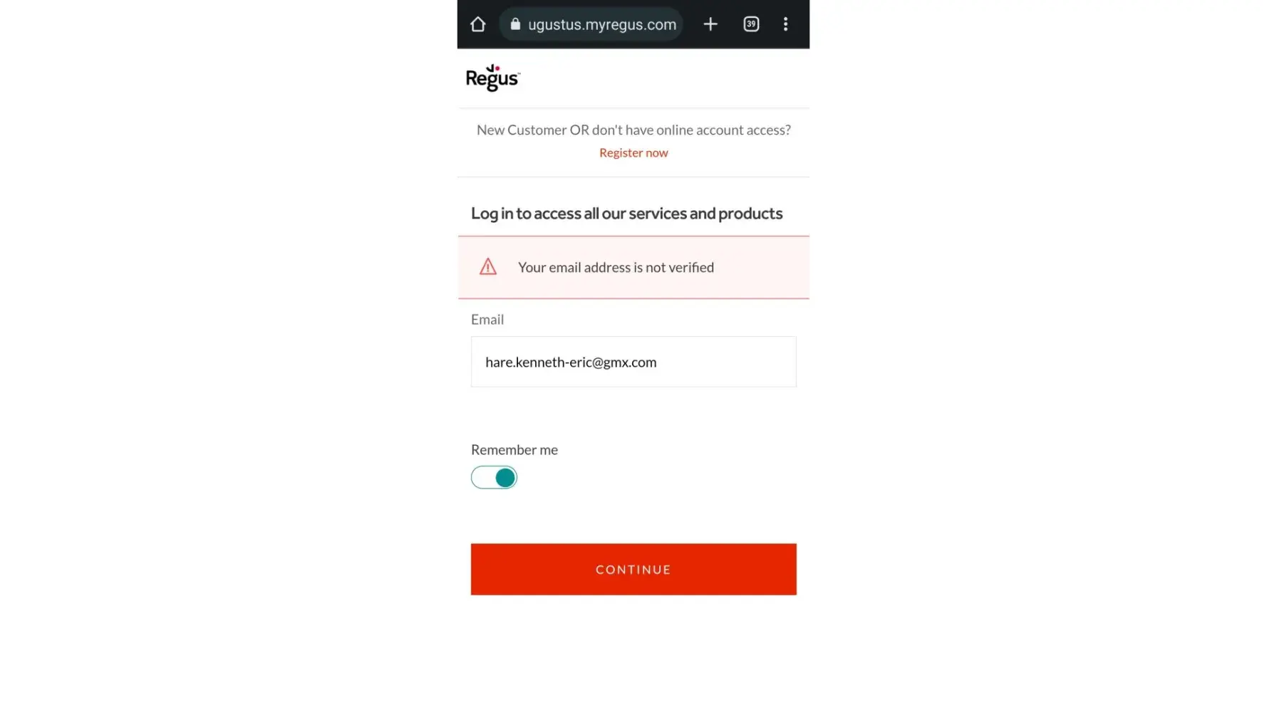Toggle the Remember me switch off
This screenshot has width=1267, height=712.
tap(494, 477)
